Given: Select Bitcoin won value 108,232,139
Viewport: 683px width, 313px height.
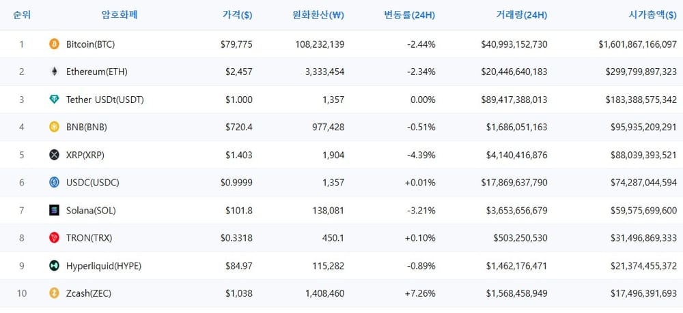Looking at the screenshot, I should click(x=320, y=44).
